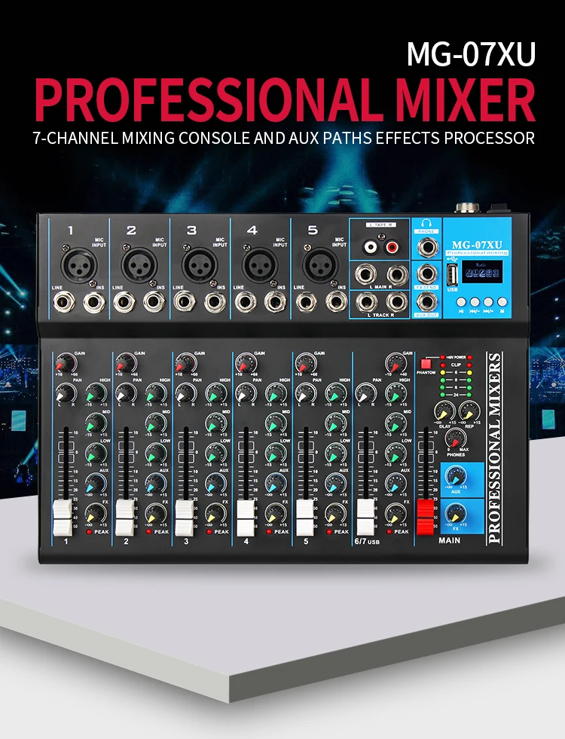Select the channel 2 MIC INPUT XLR socket
This screenshot has width=565, height=739.
click(x=139, y=266)
